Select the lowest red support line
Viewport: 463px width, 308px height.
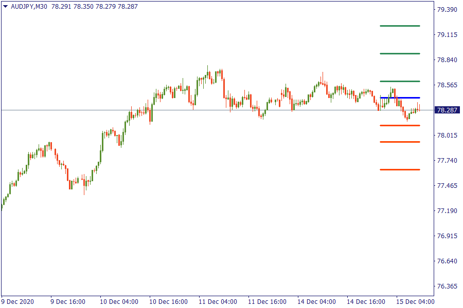400,169
